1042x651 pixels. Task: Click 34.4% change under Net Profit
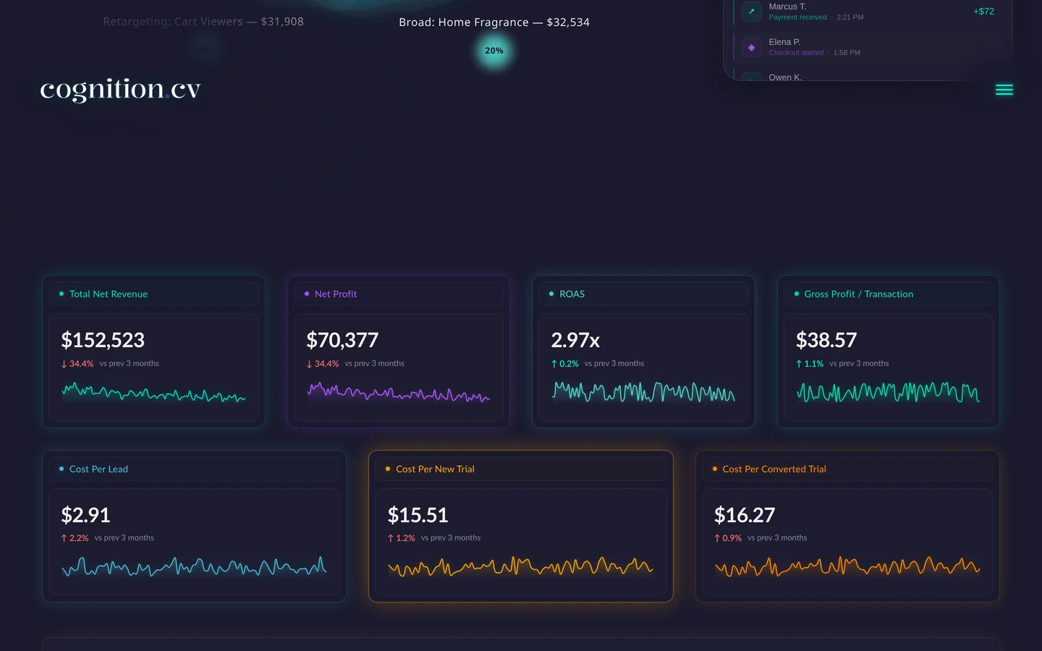coord(323,364)
